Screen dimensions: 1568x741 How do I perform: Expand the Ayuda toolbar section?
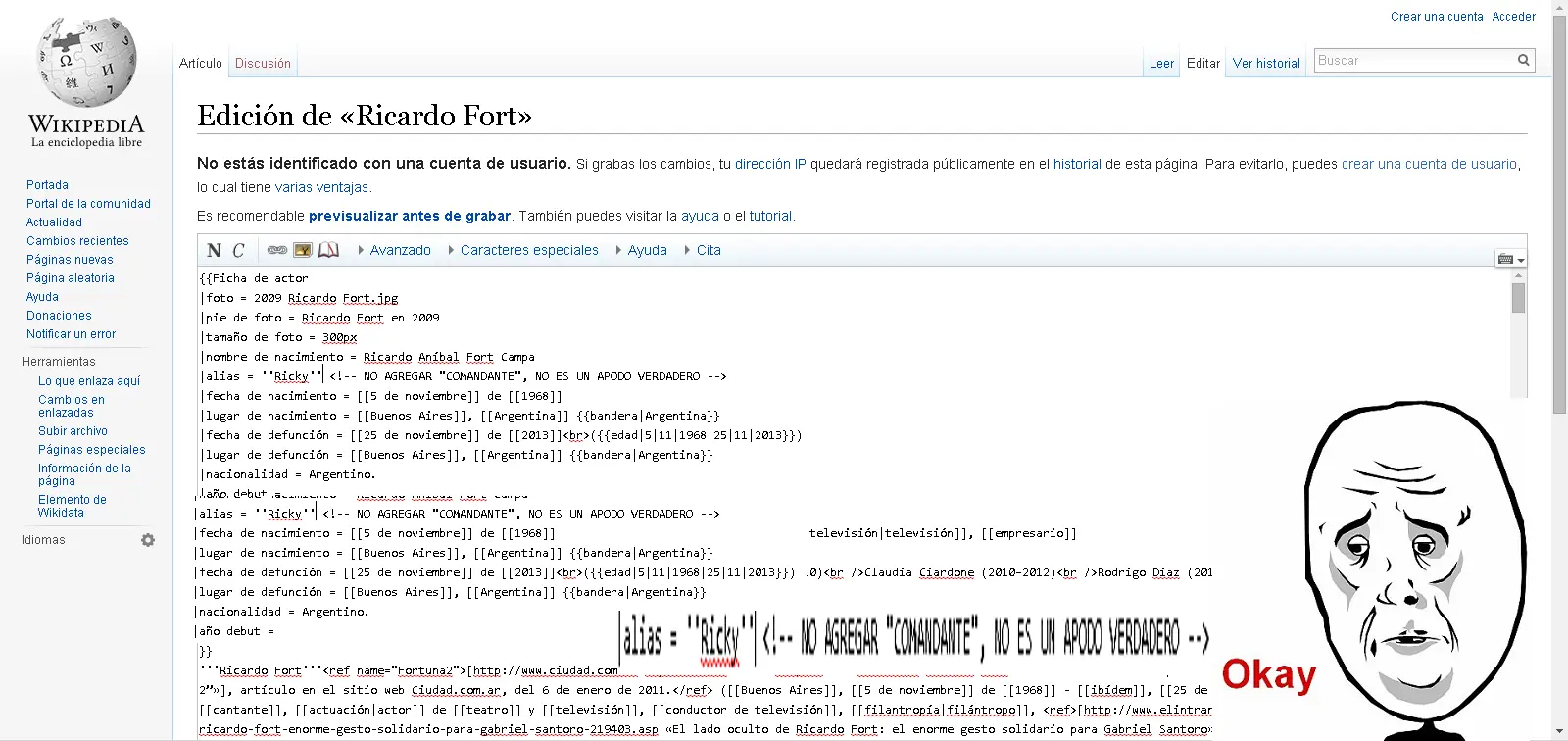(x=642, y=250)
